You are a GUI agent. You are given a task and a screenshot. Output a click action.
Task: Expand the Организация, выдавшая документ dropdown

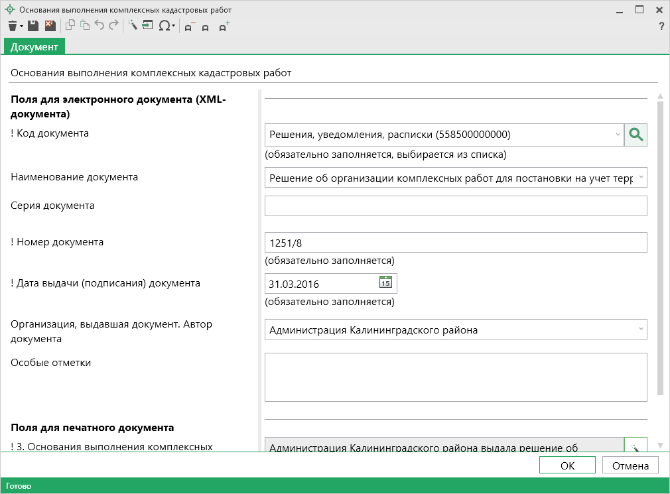641,329
